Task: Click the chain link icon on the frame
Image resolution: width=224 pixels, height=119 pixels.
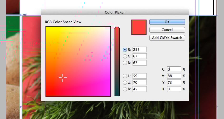Action: (x=25, y=14)
